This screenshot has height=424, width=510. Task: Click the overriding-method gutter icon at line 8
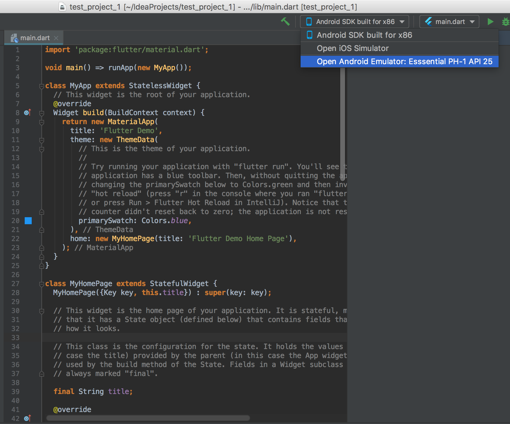tap(27, 112)
